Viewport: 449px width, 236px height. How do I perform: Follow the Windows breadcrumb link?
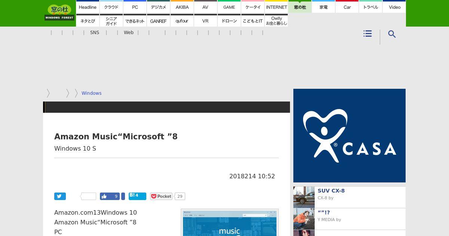tap(91, 93)
